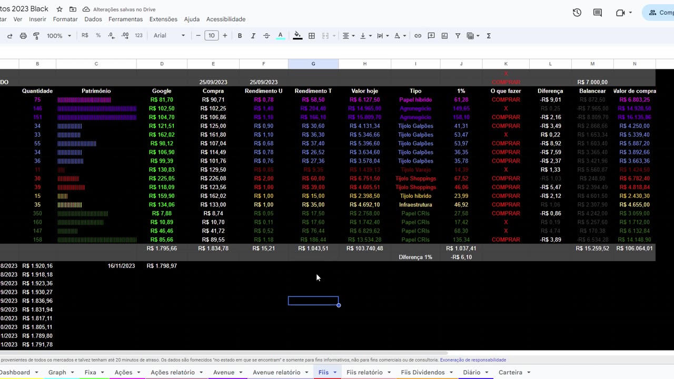Open vertical align dropdown
The height and width of the screenshot is (379, 674).
[365, 36]
